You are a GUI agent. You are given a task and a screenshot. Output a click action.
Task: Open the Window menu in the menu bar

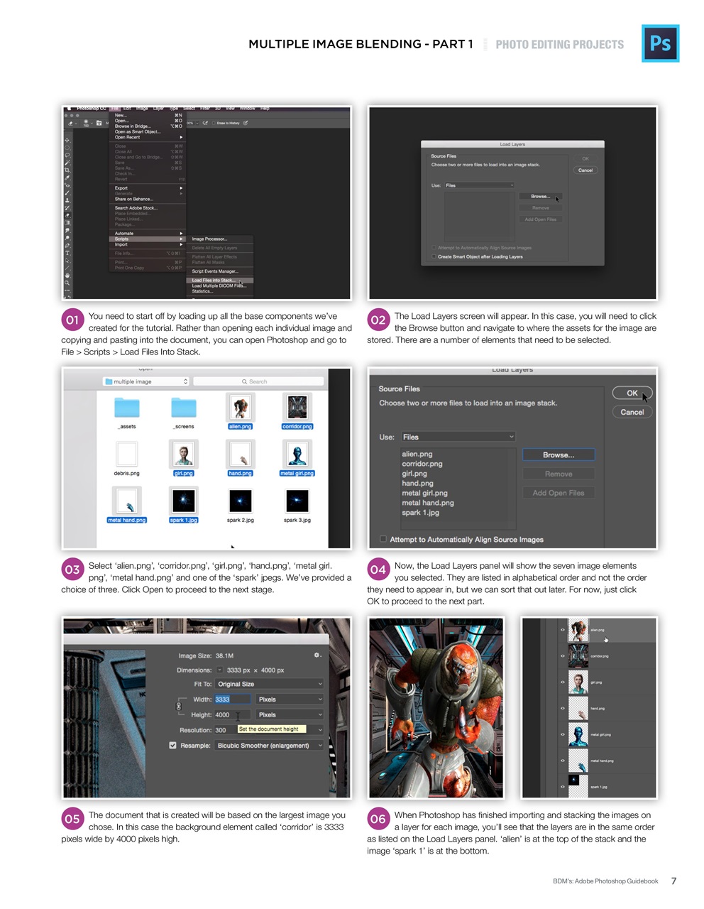(246, 109)
